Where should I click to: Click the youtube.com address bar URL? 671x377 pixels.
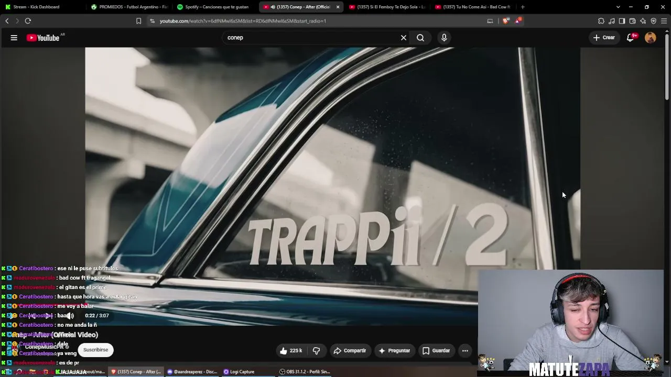click(x=243, y=21)
